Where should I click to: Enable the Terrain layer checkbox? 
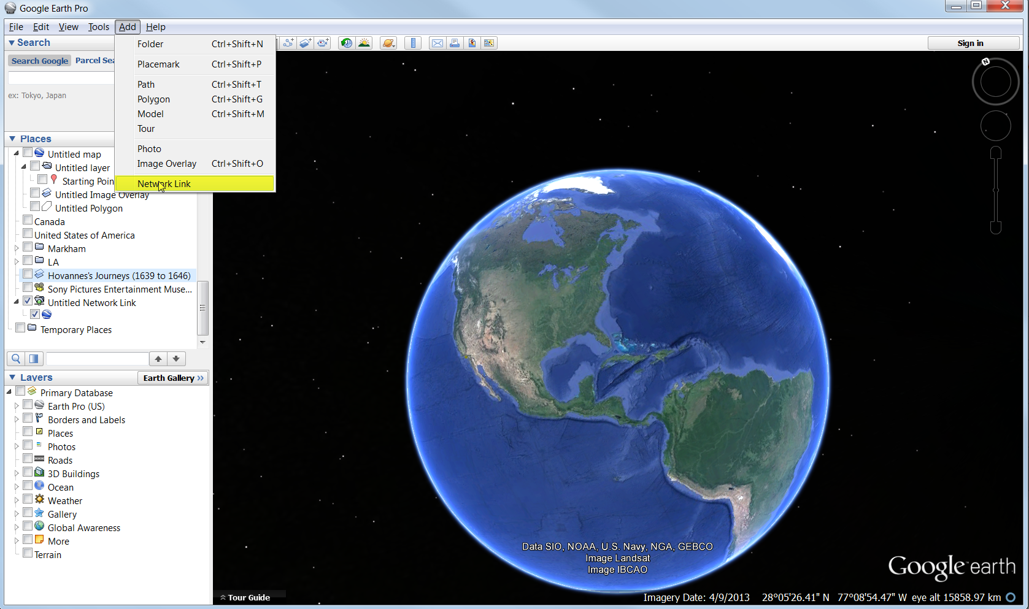pos(28,553)
